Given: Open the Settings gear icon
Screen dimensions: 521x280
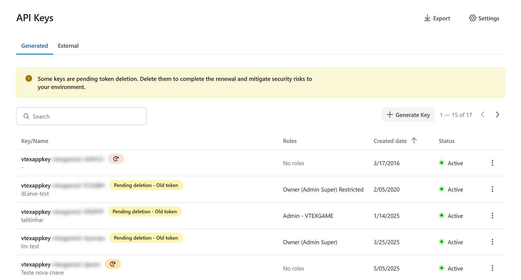Looking at the screenshot, I should point(473,18).
